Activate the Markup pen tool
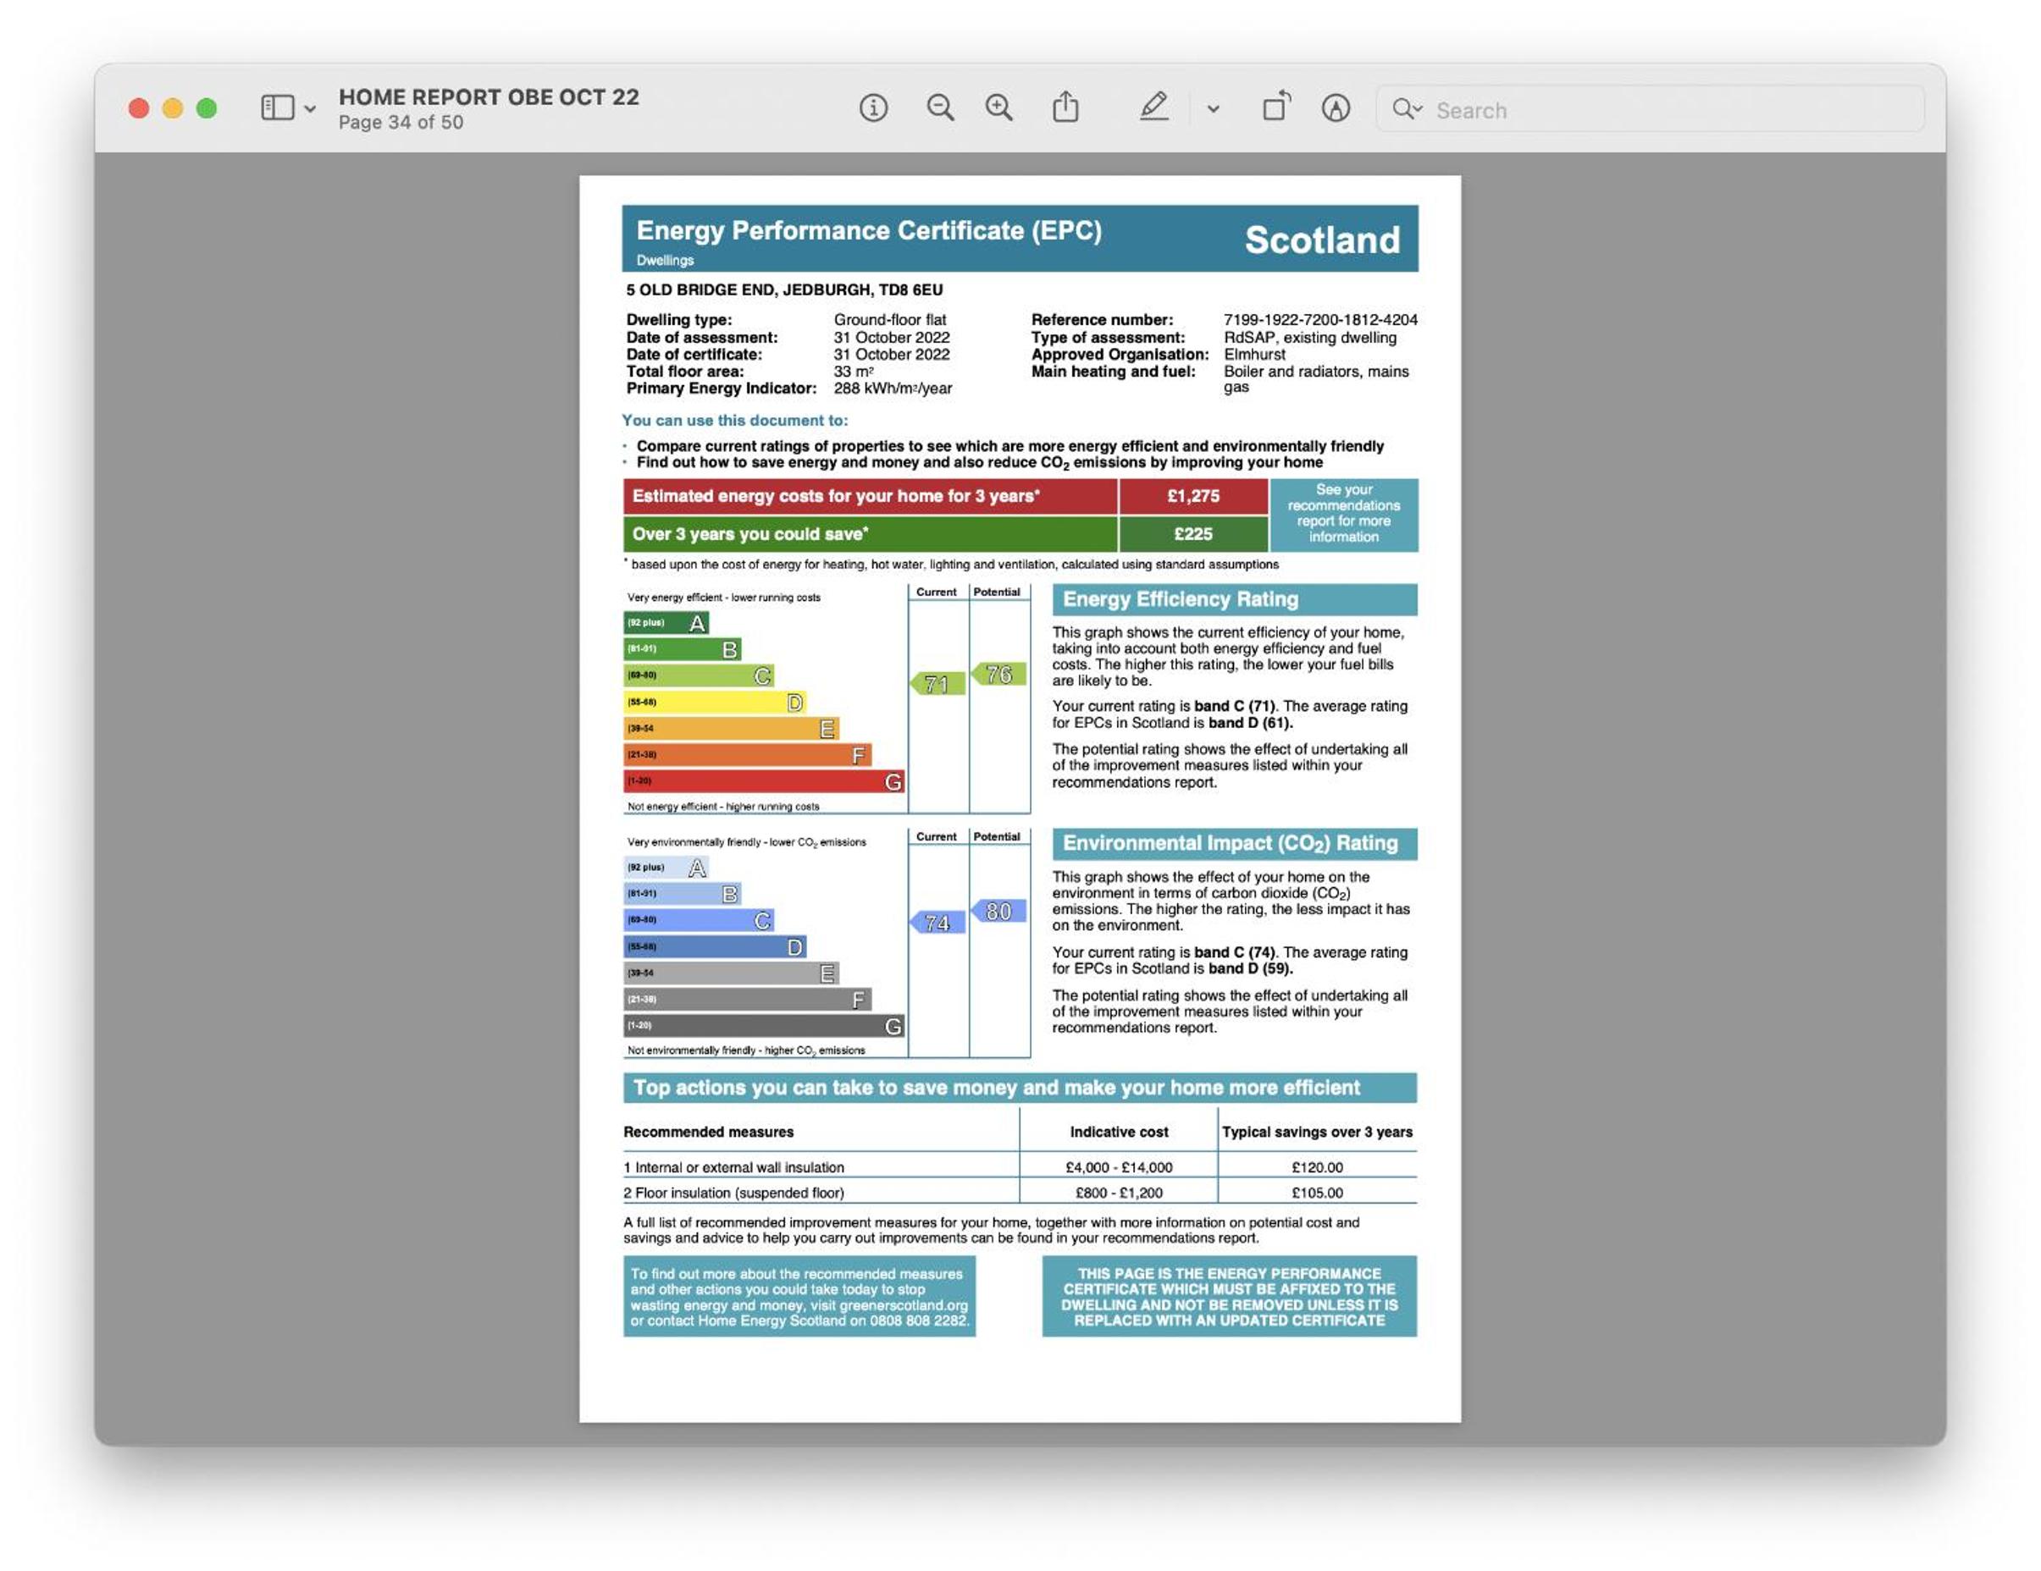Viewport: 2041px width, 1571px height. [1154, 107]
